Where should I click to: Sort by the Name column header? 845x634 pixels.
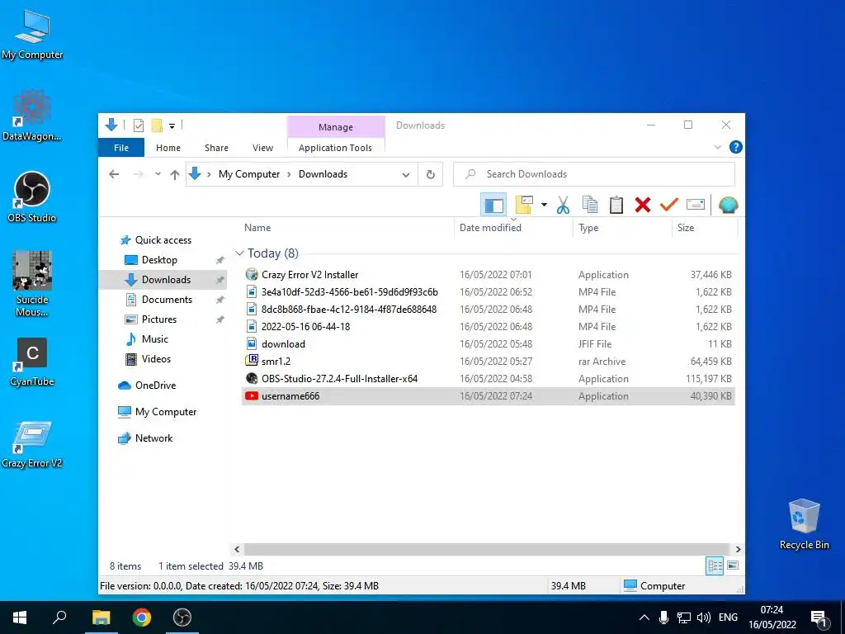[x=257, y=228]
